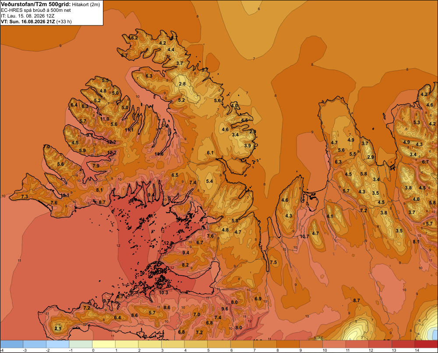The height and width of the screenshot is (353, 438).
Task: Click the 6.1 temperature value on the map
Action: pyautogui.click(x=210, y=153)
